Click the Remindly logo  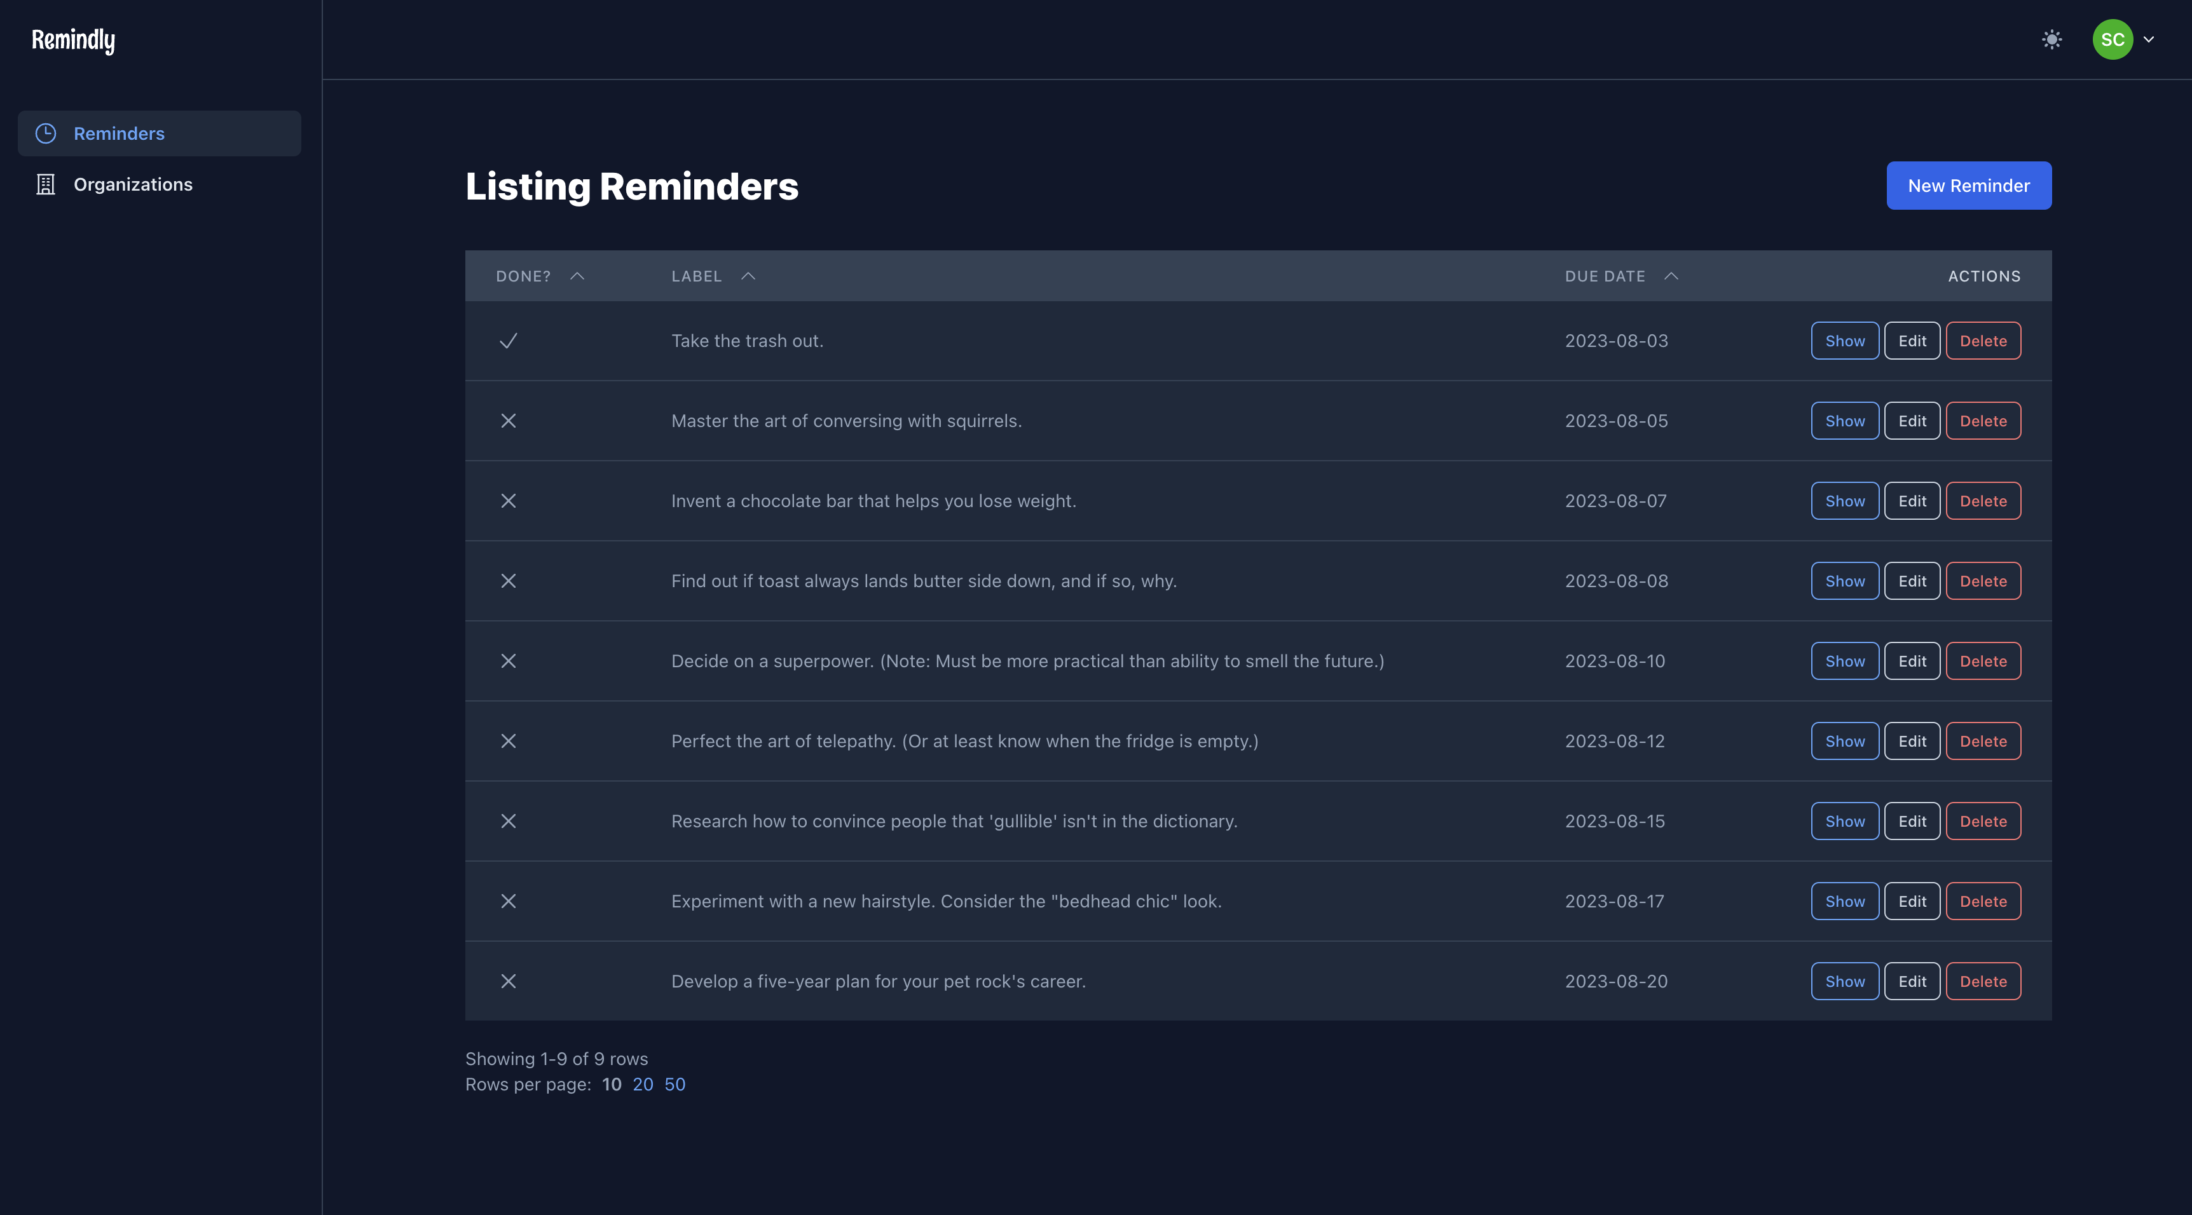(x=73, y=40)
